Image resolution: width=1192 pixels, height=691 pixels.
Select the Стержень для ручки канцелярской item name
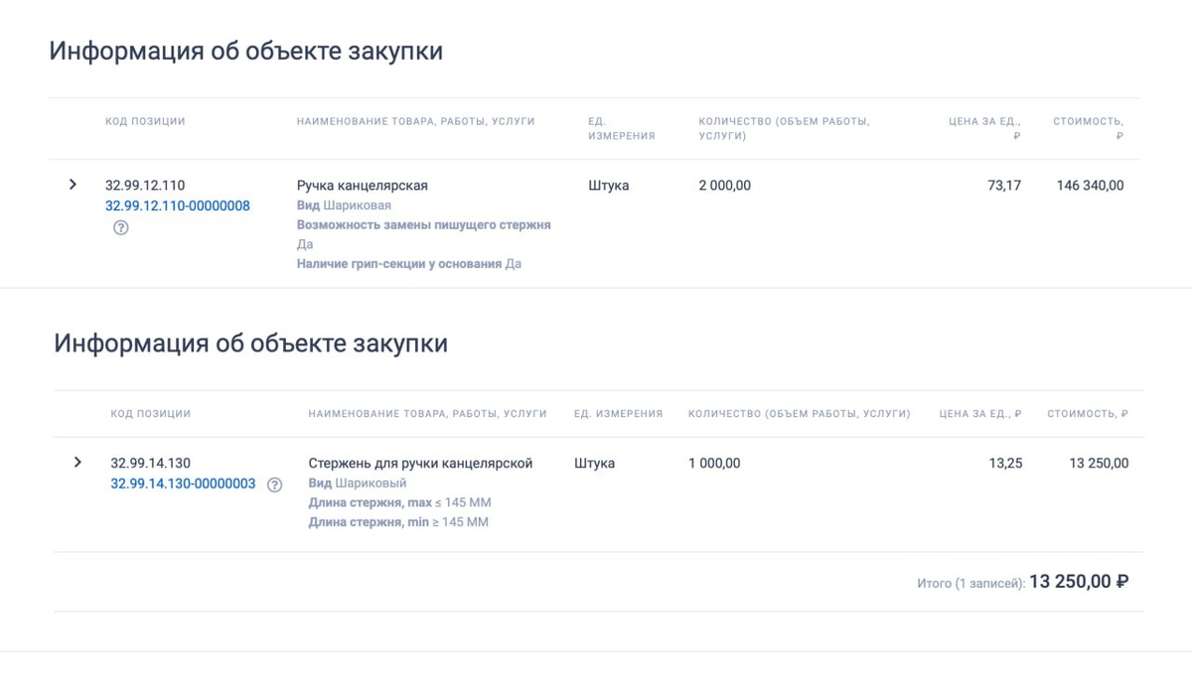tap(421, 464)
